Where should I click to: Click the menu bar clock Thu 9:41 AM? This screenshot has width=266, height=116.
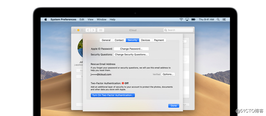206,19
